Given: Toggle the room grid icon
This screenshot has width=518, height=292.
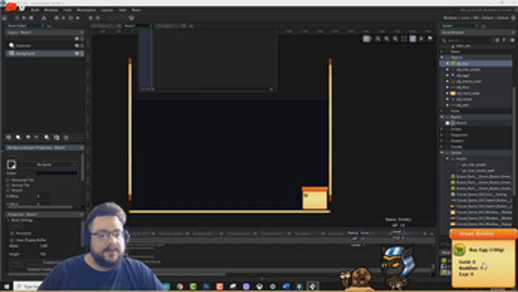Looking at the screenshot, I should click(367, 39).
